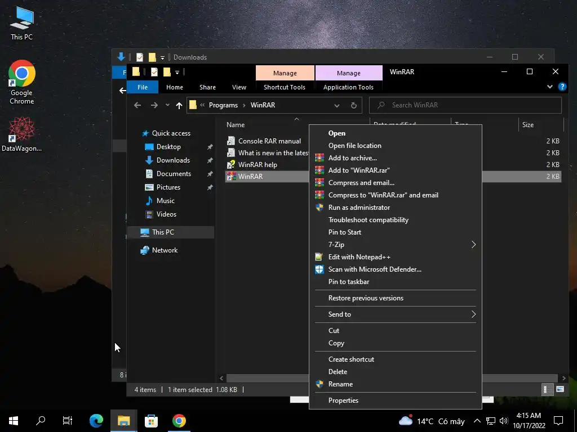Image resolution: width=577 pixels, height=432 pixels.
Task: Open recent locations dropdown arrow
Action: (167, 105)
